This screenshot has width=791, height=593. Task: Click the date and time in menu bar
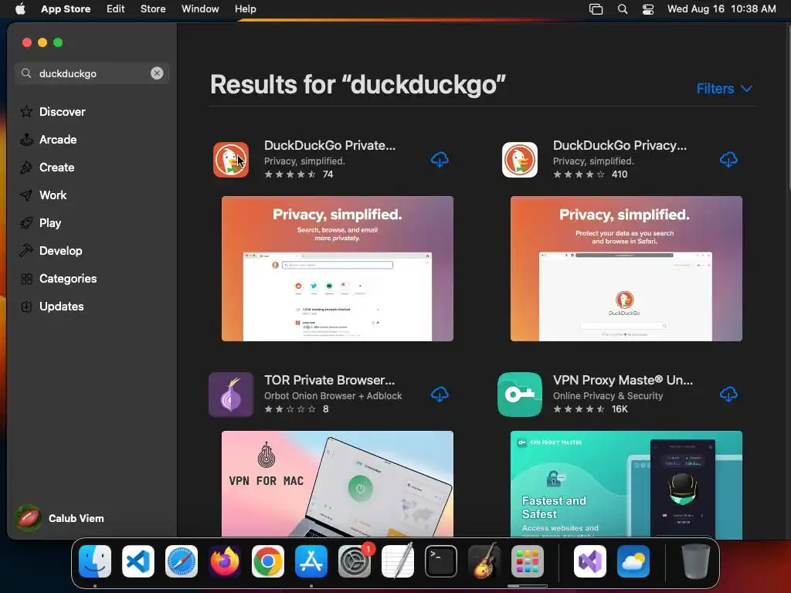point(721,9)
